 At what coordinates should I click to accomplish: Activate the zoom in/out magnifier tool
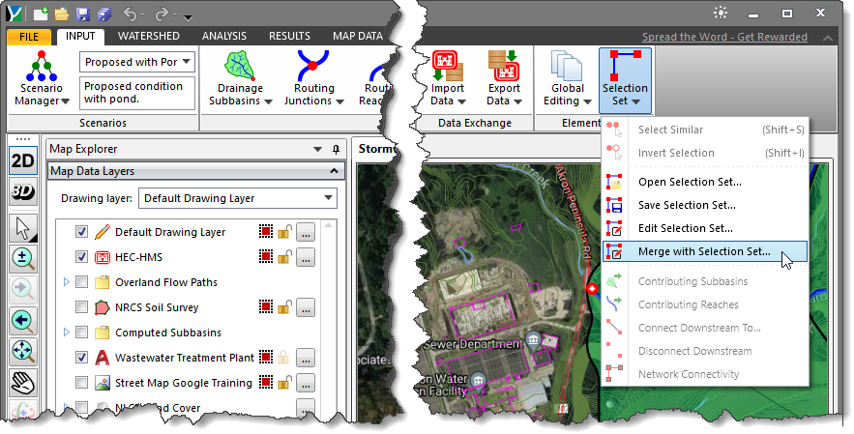[x=23, y=259]
